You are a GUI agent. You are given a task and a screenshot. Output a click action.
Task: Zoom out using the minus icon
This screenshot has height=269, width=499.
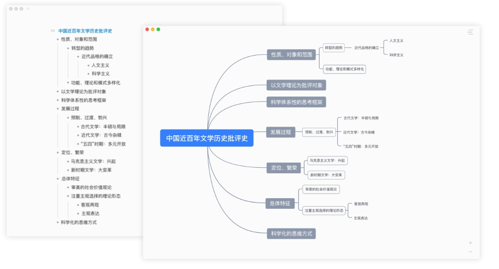point(470,252)
